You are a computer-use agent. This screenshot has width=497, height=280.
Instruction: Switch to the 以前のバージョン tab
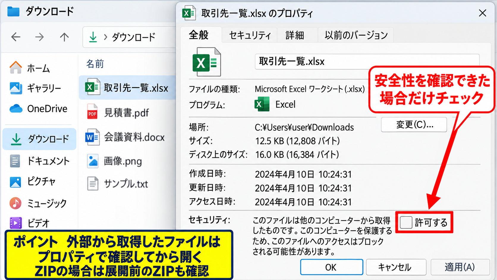point(356,35)
